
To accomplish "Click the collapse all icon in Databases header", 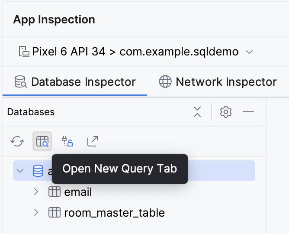I will pyautogui.click(x=197, y=112).
